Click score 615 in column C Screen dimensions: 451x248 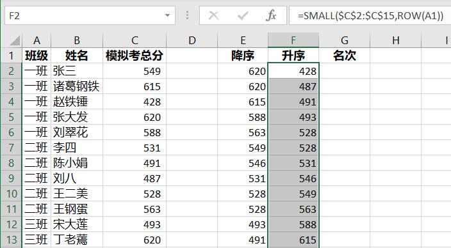coord(135,86)
